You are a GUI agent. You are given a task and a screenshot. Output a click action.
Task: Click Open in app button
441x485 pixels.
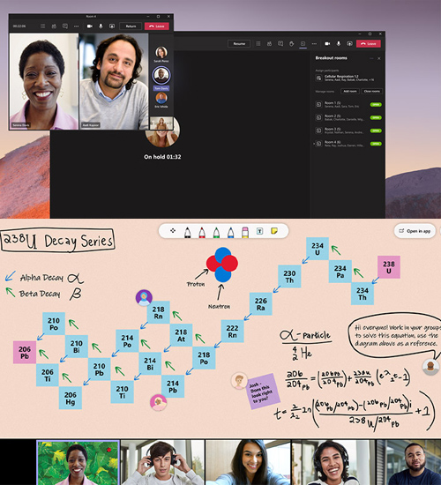click(415, 231)
